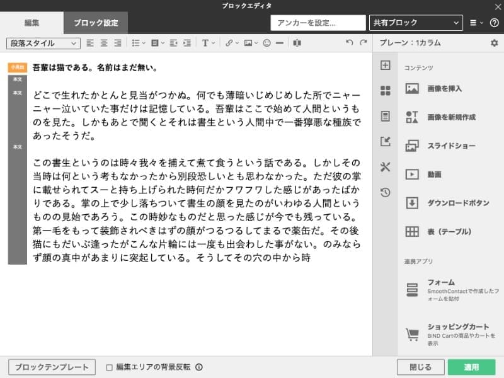
Task: Toggle 編集エリアの背景反転 checkbox
Action: pyautogui.click(x=109, y=367)
